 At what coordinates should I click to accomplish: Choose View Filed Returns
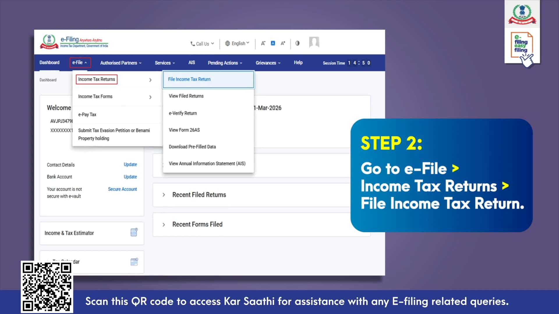click(x=186, y=96)
